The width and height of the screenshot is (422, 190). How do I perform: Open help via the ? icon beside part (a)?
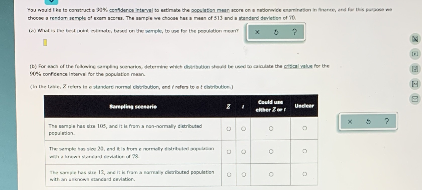coord(294,32)
